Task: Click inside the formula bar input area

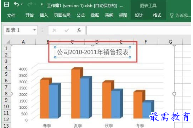Action: (138, 30)
